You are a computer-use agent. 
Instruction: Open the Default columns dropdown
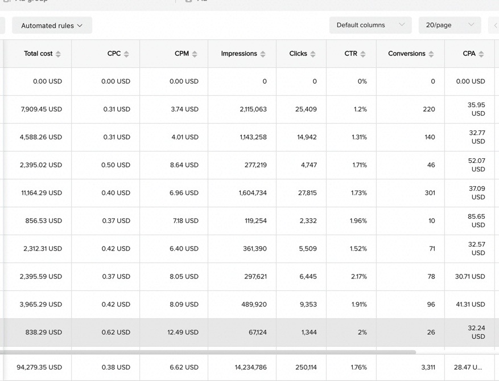[x=370, y=25]
